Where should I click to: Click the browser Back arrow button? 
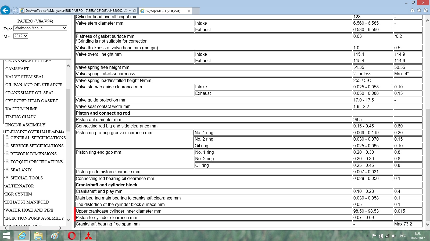coord(5,10)
